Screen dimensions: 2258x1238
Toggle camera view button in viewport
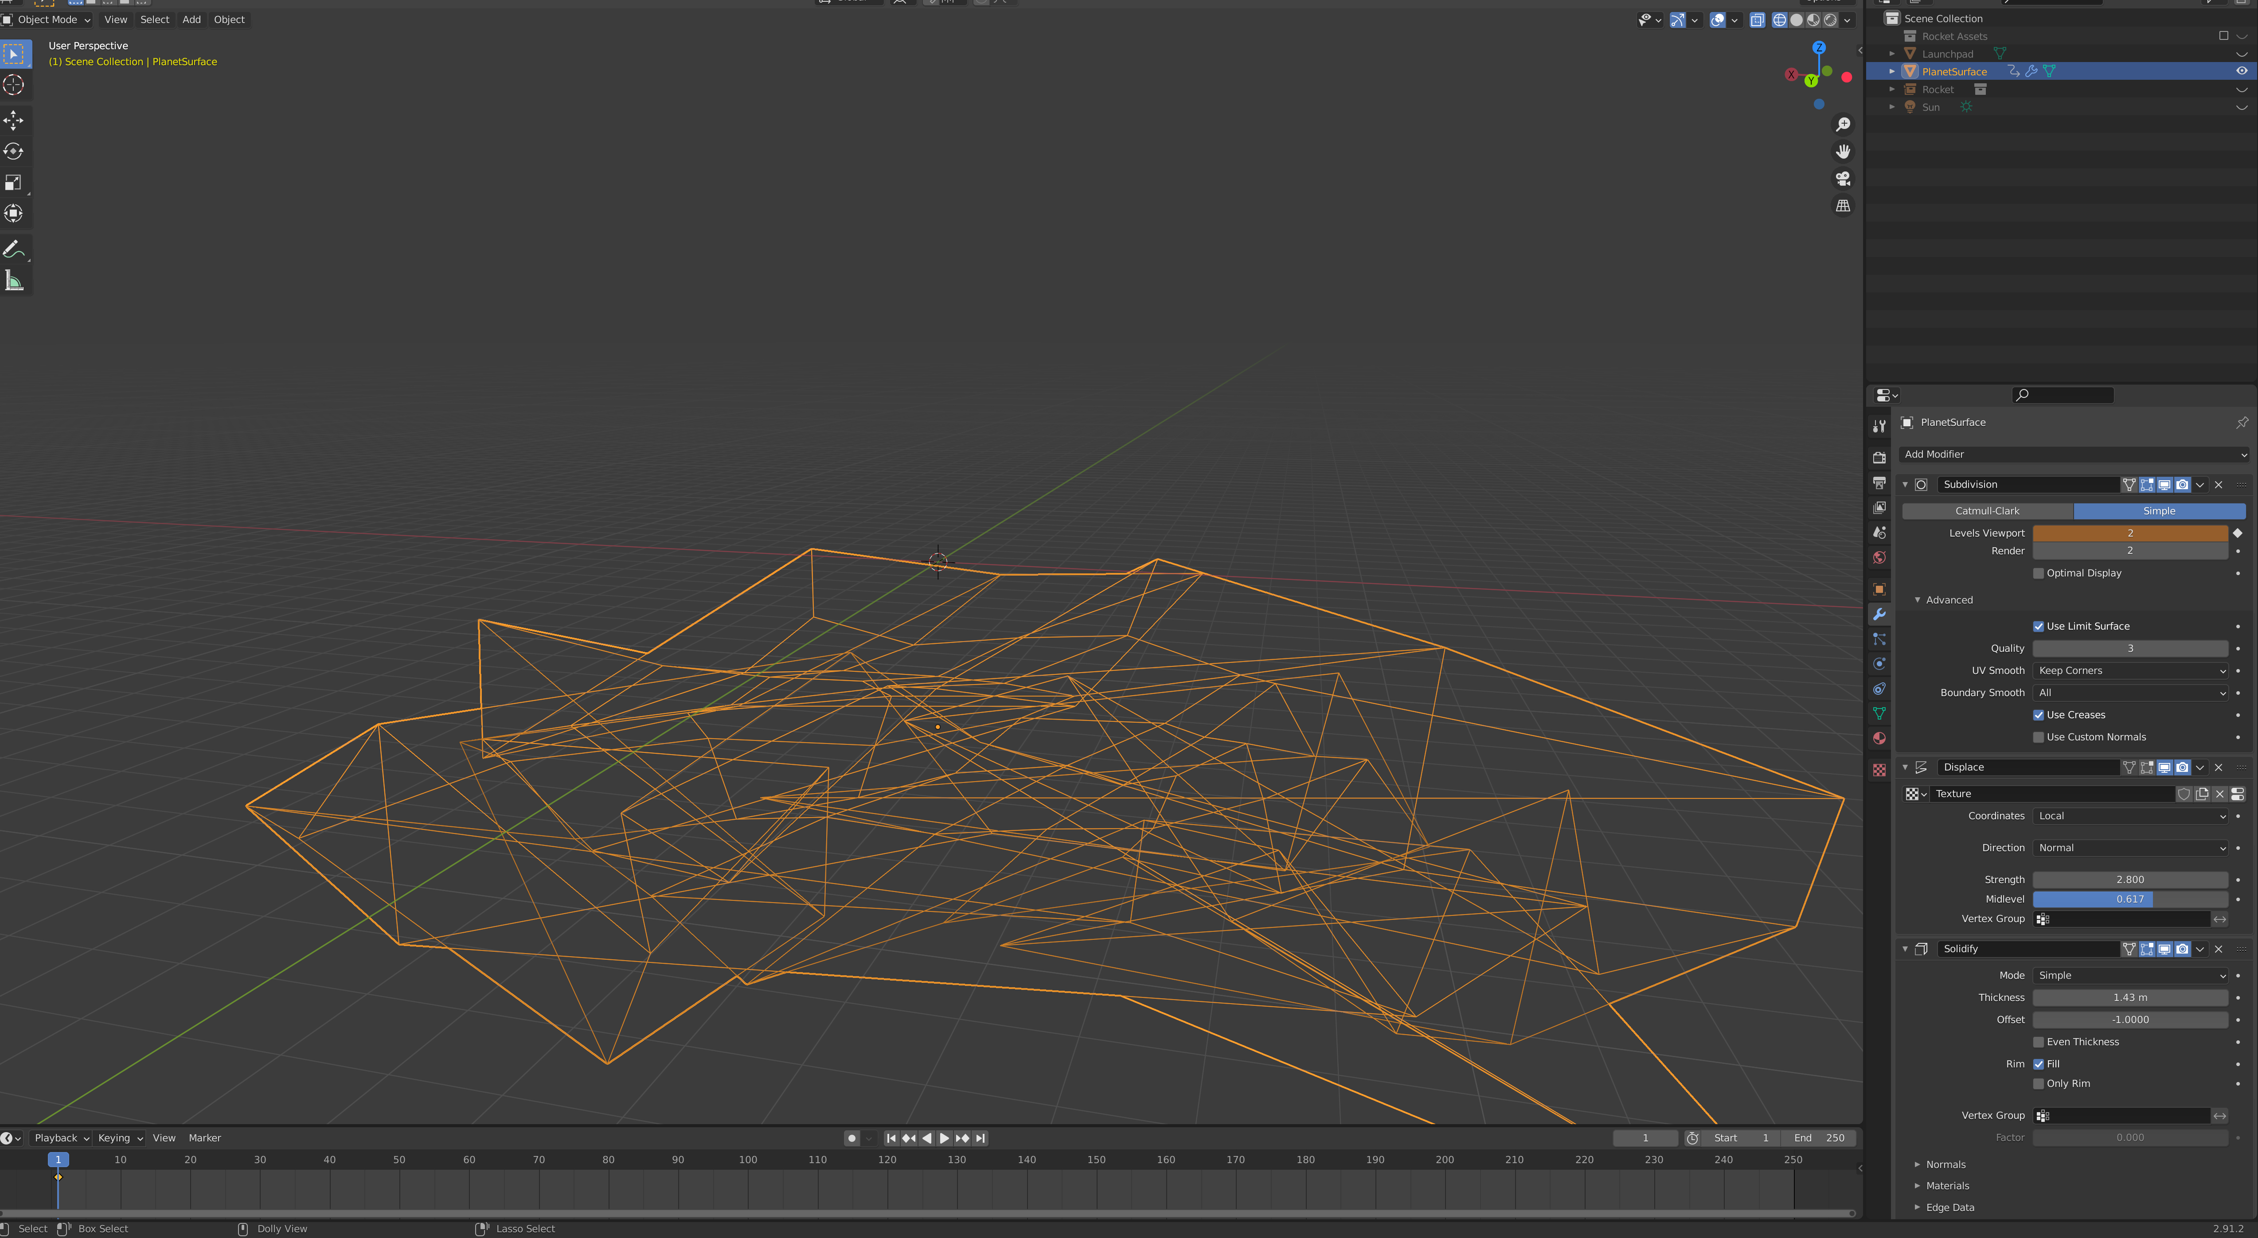(1843, 179)
